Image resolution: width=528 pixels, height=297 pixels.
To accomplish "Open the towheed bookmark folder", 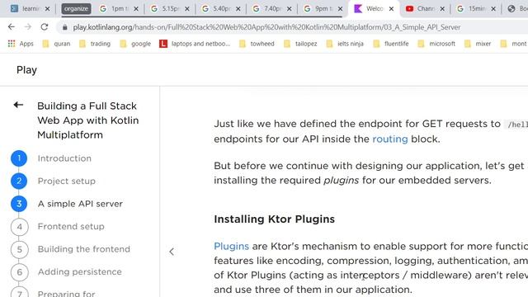I will click(x=257, y=44).
